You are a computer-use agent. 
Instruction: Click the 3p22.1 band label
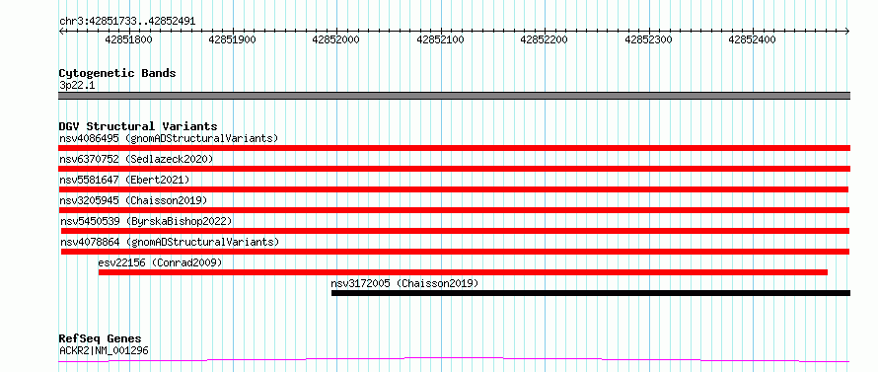tap(77, 86)
